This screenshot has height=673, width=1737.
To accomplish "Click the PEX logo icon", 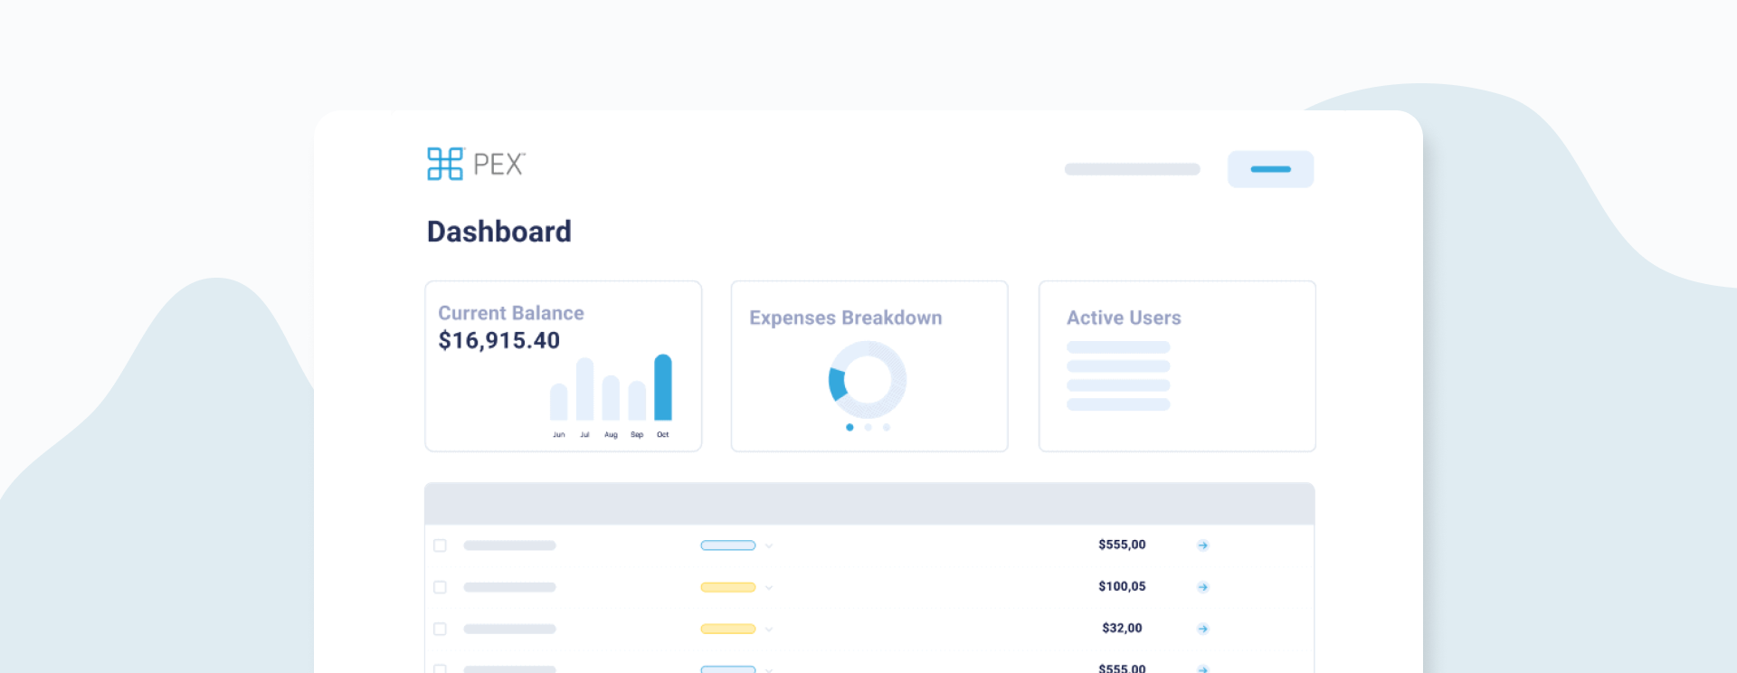I will pyautogui.click(x=445, y=164).
